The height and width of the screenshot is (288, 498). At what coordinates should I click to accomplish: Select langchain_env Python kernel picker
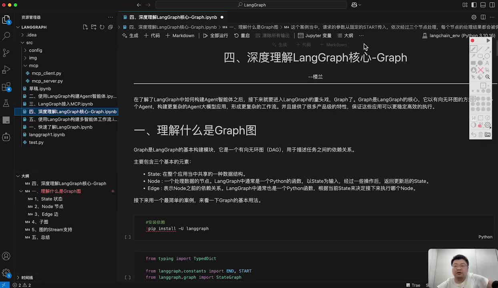coord(459,36)
